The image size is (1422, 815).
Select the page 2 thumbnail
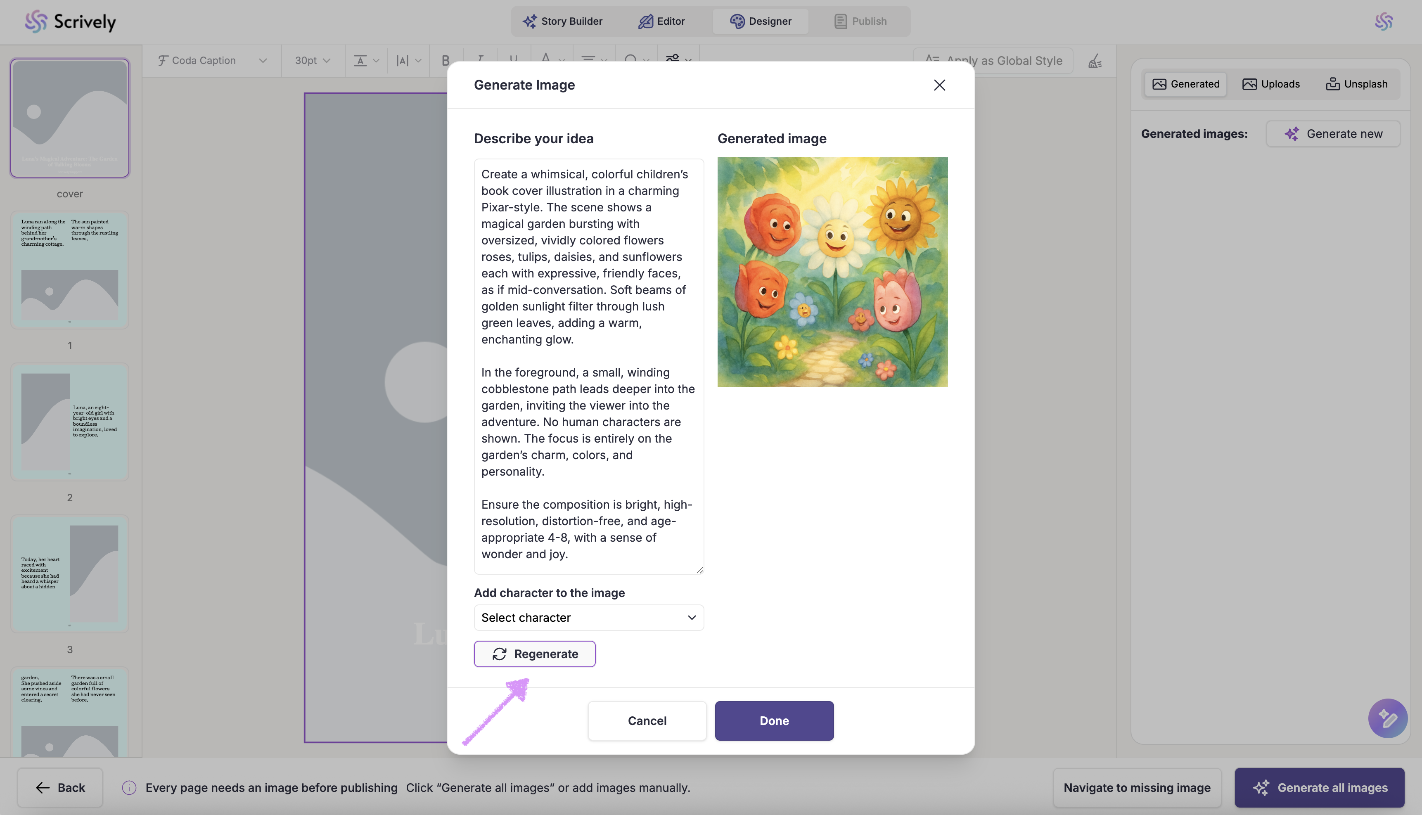click(x=70, y=422)
